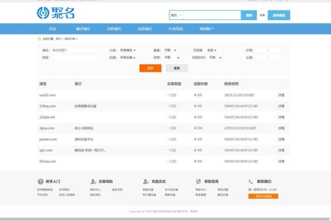Click the grey 重置 reset button
Image resolution: width=331 pixels, height=221 pixels.
[x=177, y=68]
